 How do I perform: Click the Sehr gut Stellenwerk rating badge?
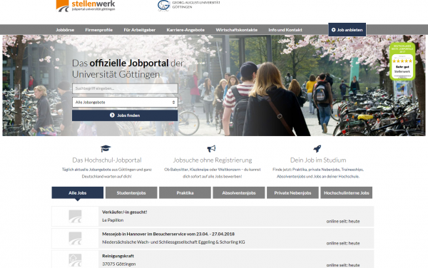coord(402,61)
